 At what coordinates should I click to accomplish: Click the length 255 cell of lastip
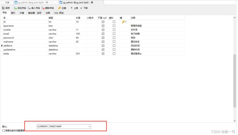coord(81,54)
